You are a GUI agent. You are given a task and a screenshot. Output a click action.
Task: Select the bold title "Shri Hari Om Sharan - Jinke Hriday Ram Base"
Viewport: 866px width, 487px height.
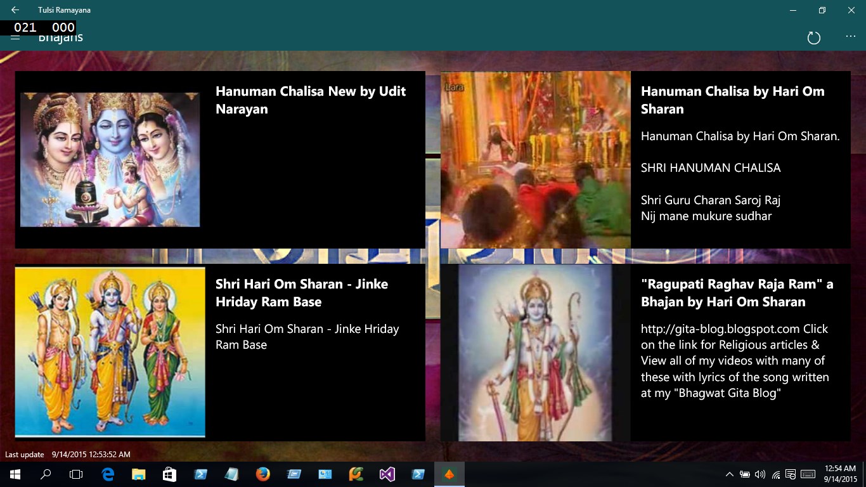click(302, 293)
